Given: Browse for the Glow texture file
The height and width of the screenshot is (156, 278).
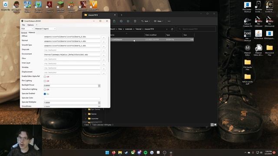Looking at the screenshot, I should coord(104,59).
